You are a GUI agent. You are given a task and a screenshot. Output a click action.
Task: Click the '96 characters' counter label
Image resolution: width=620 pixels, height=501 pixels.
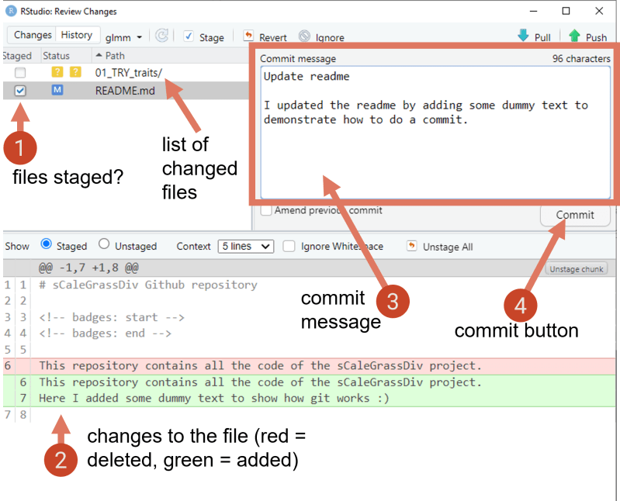tap(581, 58)
